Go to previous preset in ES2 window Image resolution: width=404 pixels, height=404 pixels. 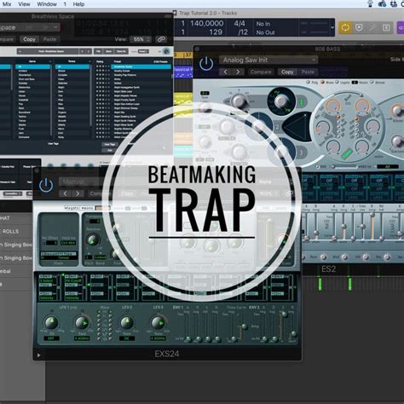point(226,72)
